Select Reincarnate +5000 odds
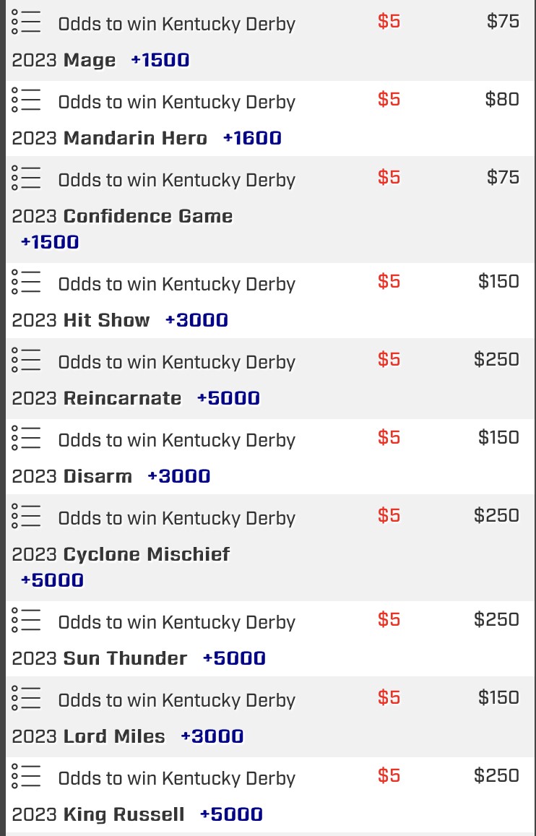This screenshot has width=536, height=836. click(x=228, y=398)
